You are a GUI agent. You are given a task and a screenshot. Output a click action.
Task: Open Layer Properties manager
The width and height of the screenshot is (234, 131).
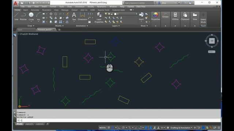(x=99, y=18)
